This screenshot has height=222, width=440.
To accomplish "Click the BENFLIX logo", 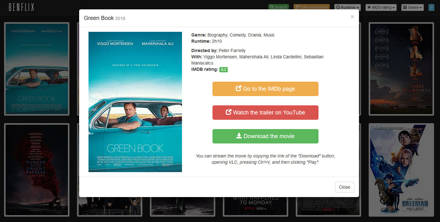I will pyautogui.click(x=22, y=7).
